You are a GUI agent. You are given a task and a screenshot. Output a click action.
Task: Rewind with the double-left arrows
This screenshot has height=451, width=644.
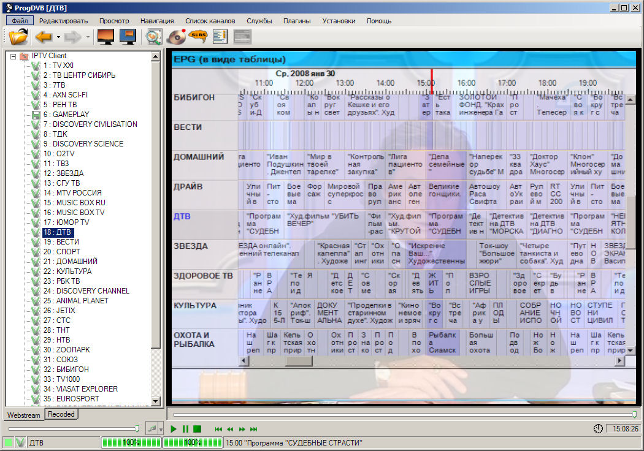[230, 430]
